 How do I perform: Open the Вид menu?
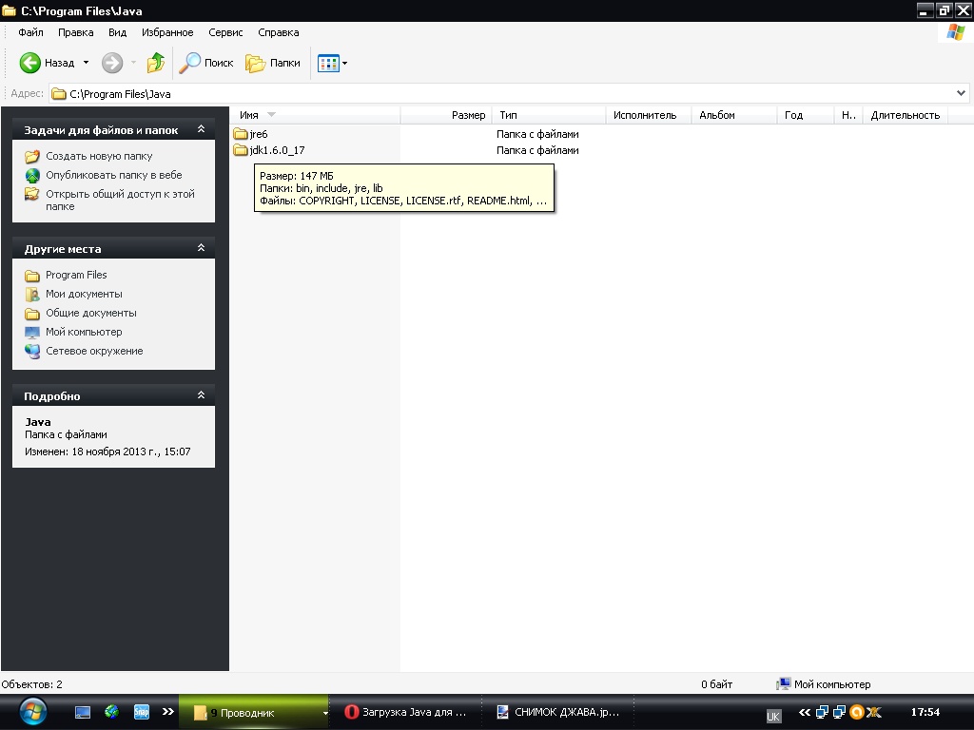tap(117, 32)
